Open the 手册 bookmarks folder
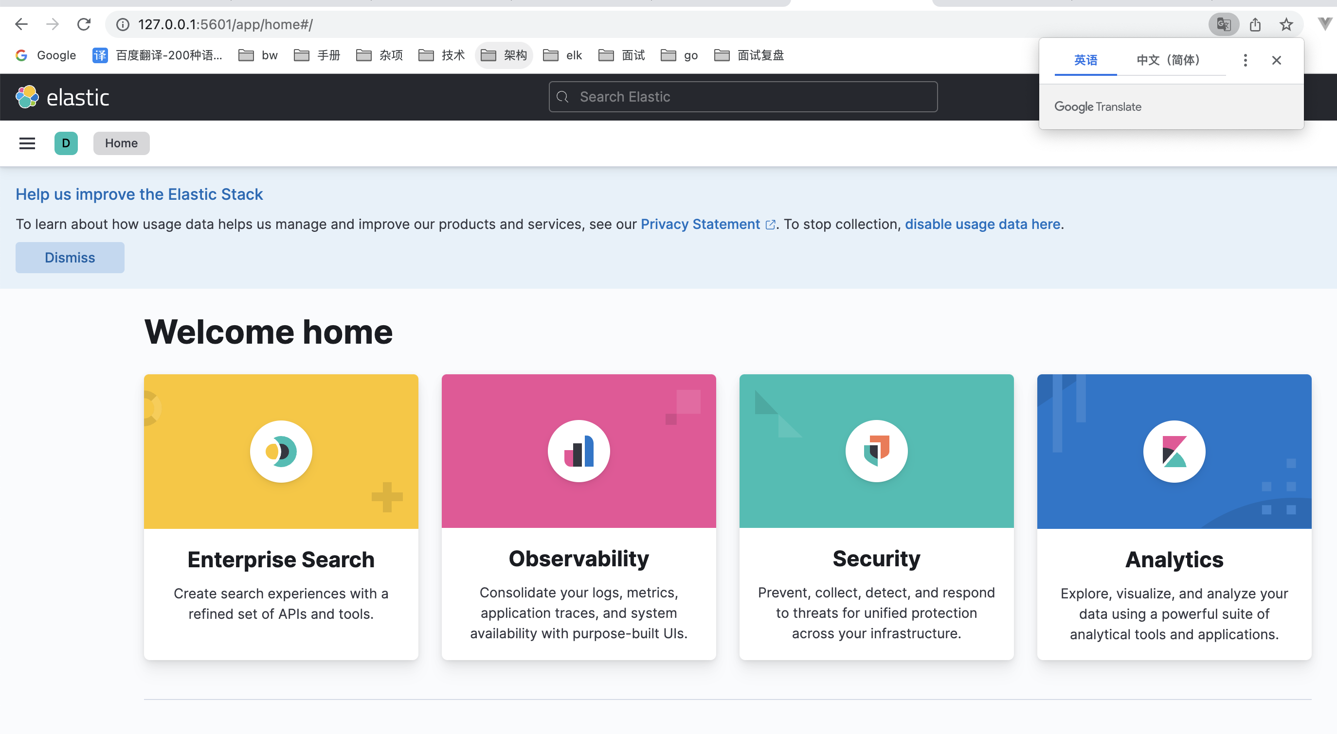 click(x=317, y=55)
